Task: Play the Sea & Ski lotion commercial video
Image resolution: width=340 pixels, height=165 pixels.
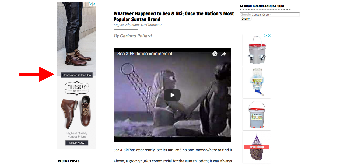Action: [x=172, y=95]
